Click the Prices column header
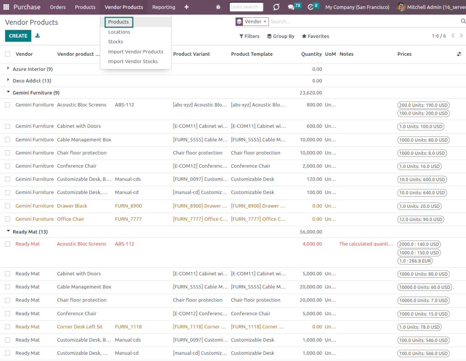466x361 pixels. [404, 54]
